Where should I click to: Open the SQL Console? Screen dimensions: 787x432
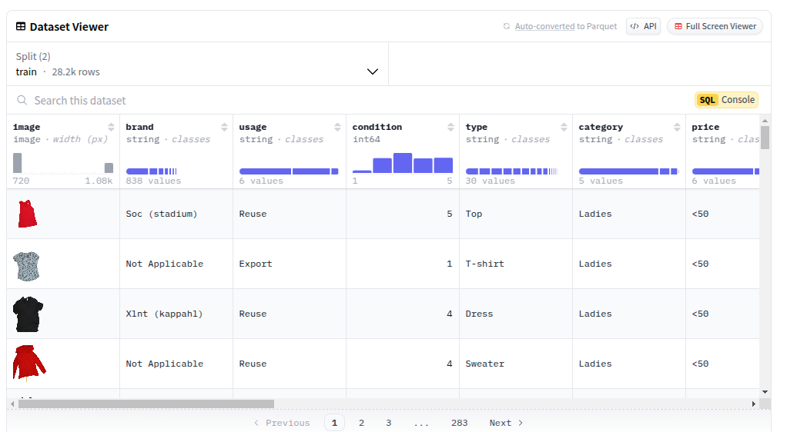[x=726, y=100]
